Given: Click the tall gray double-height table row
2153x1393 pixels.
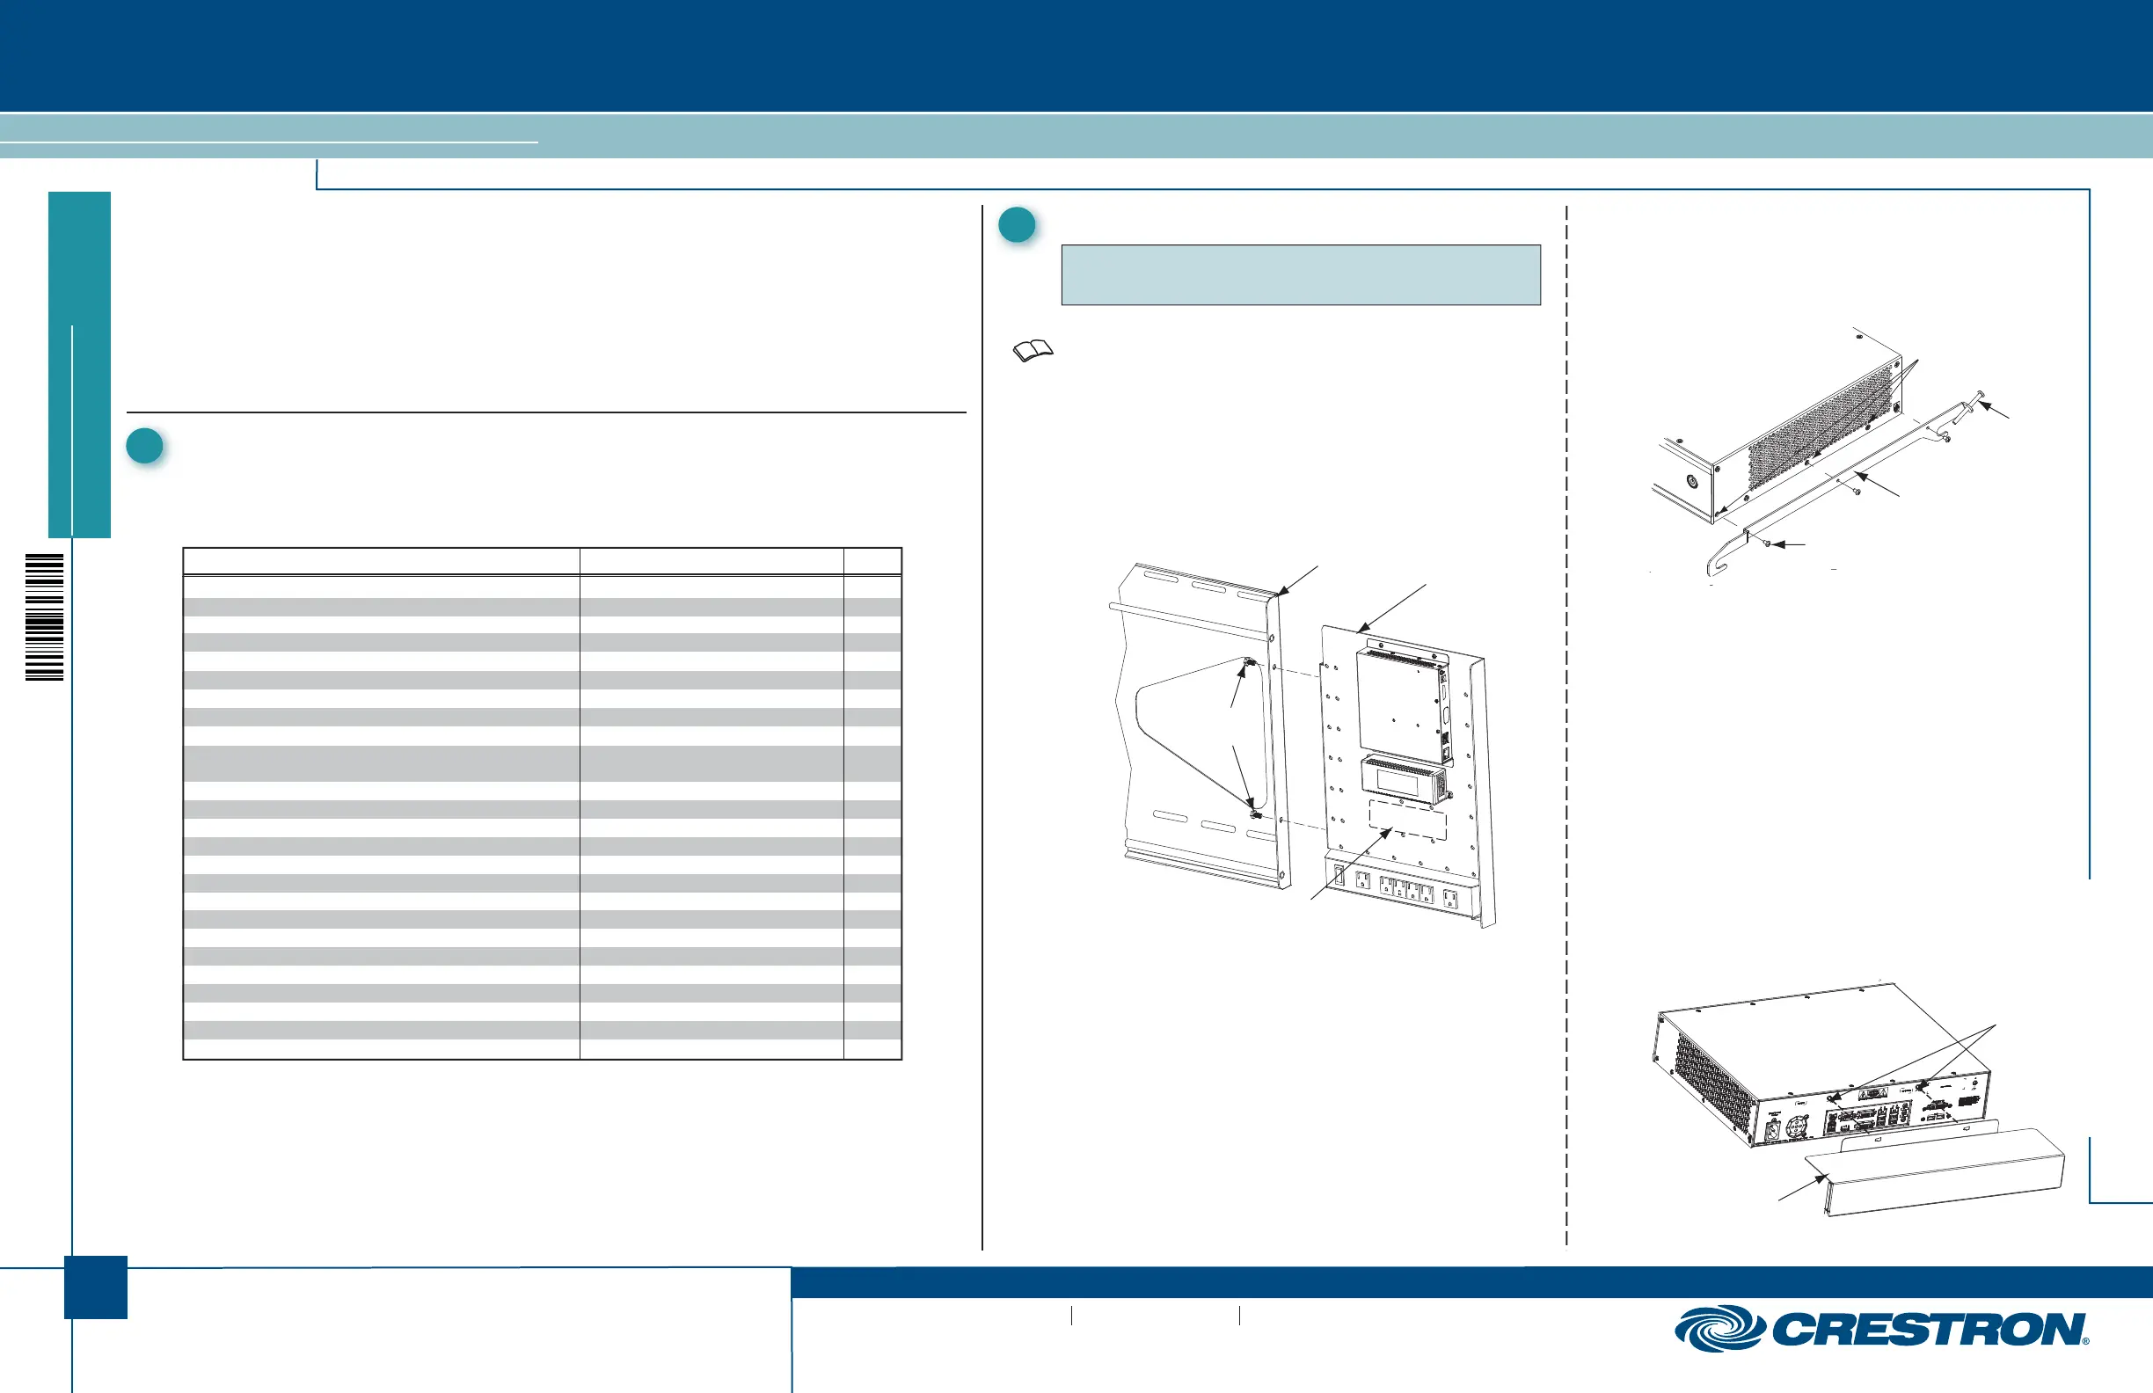Looking at the screenshot, I should 541,762.
